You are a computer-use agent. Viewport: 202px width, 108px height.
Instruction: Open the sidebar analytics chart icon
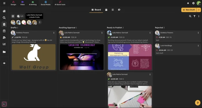(x=4, y=44)
